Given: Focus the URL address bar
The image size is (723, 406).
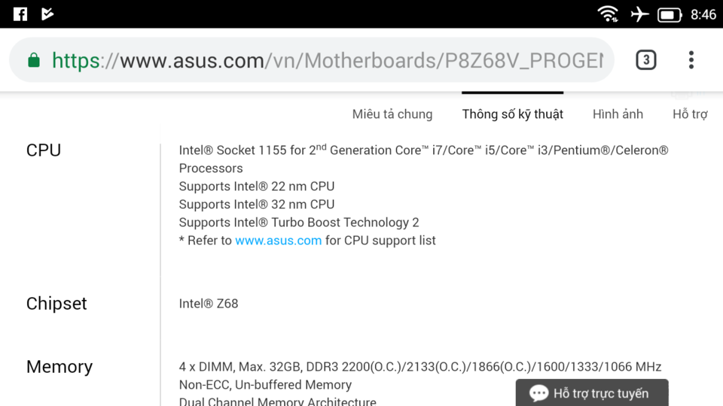Looking at the screenshot, I should pos(312,60).
